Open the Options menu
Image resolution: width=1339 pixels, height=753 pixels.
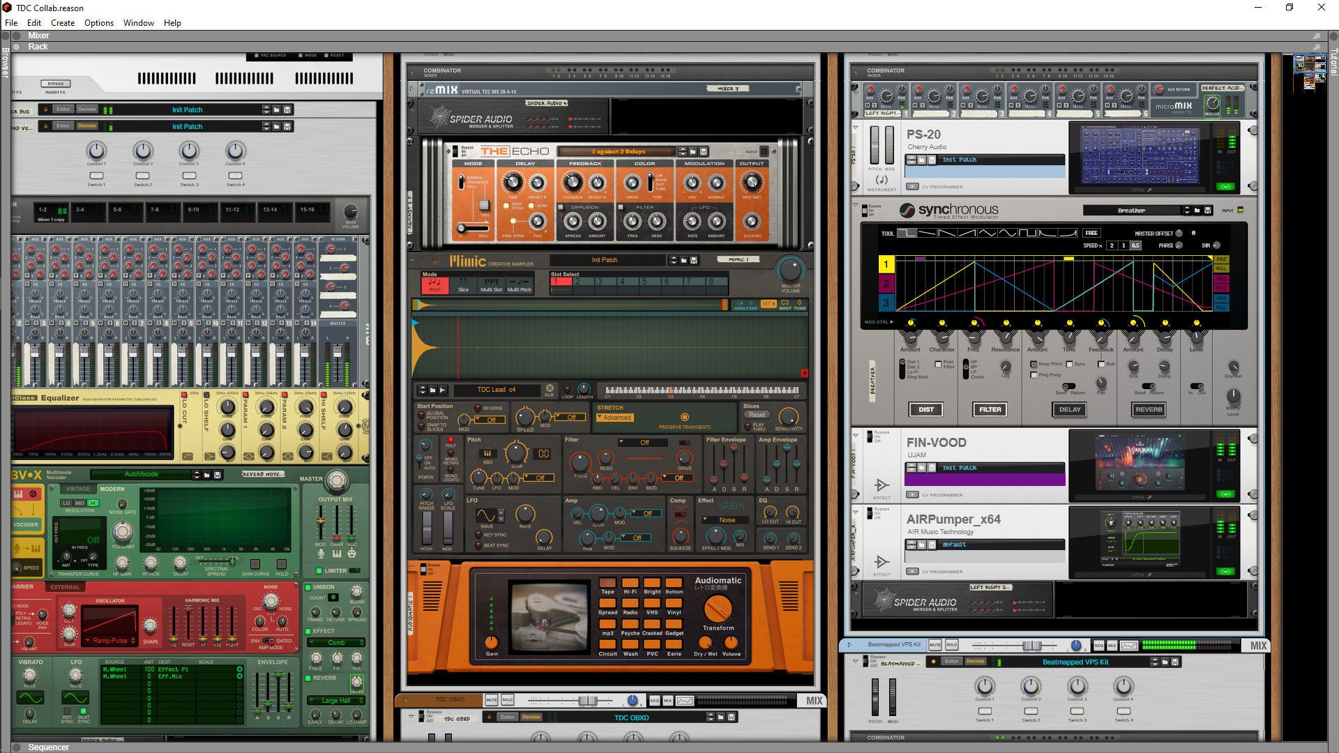(x=98, y=22)
